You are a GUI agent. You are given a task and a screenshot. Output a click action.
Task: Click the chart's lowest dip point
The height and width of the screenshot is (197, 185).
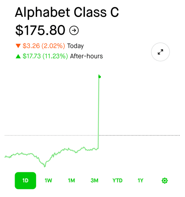45,167
